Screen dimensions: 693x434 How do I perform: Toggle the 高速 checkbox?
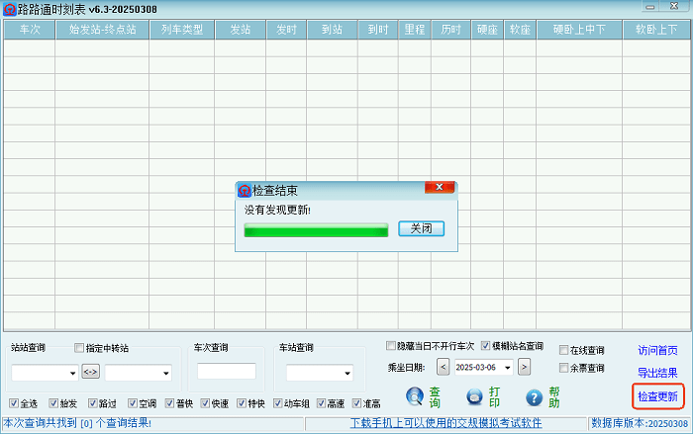click(322, 403)
